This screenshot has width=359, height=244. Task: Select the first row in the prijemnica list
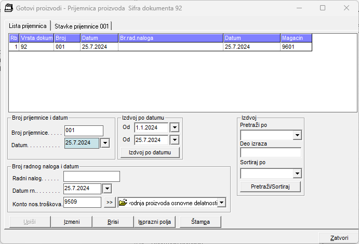156,47
